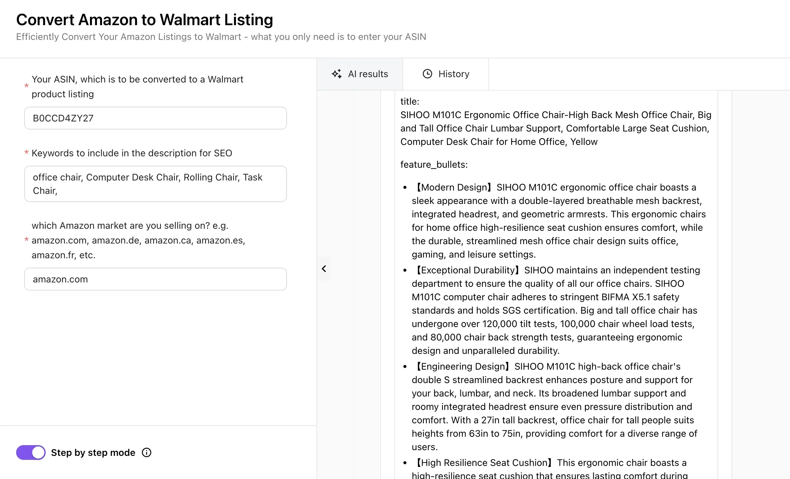Click the red asterisk beside Keywords label

pyautogui.click(x=27, y=153)
